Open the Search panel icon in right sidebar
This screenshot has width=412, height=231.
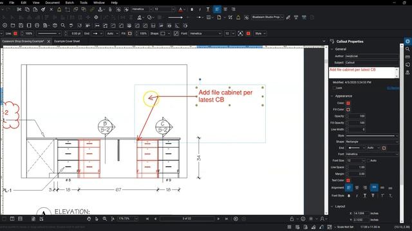click(x=407, y=49)
